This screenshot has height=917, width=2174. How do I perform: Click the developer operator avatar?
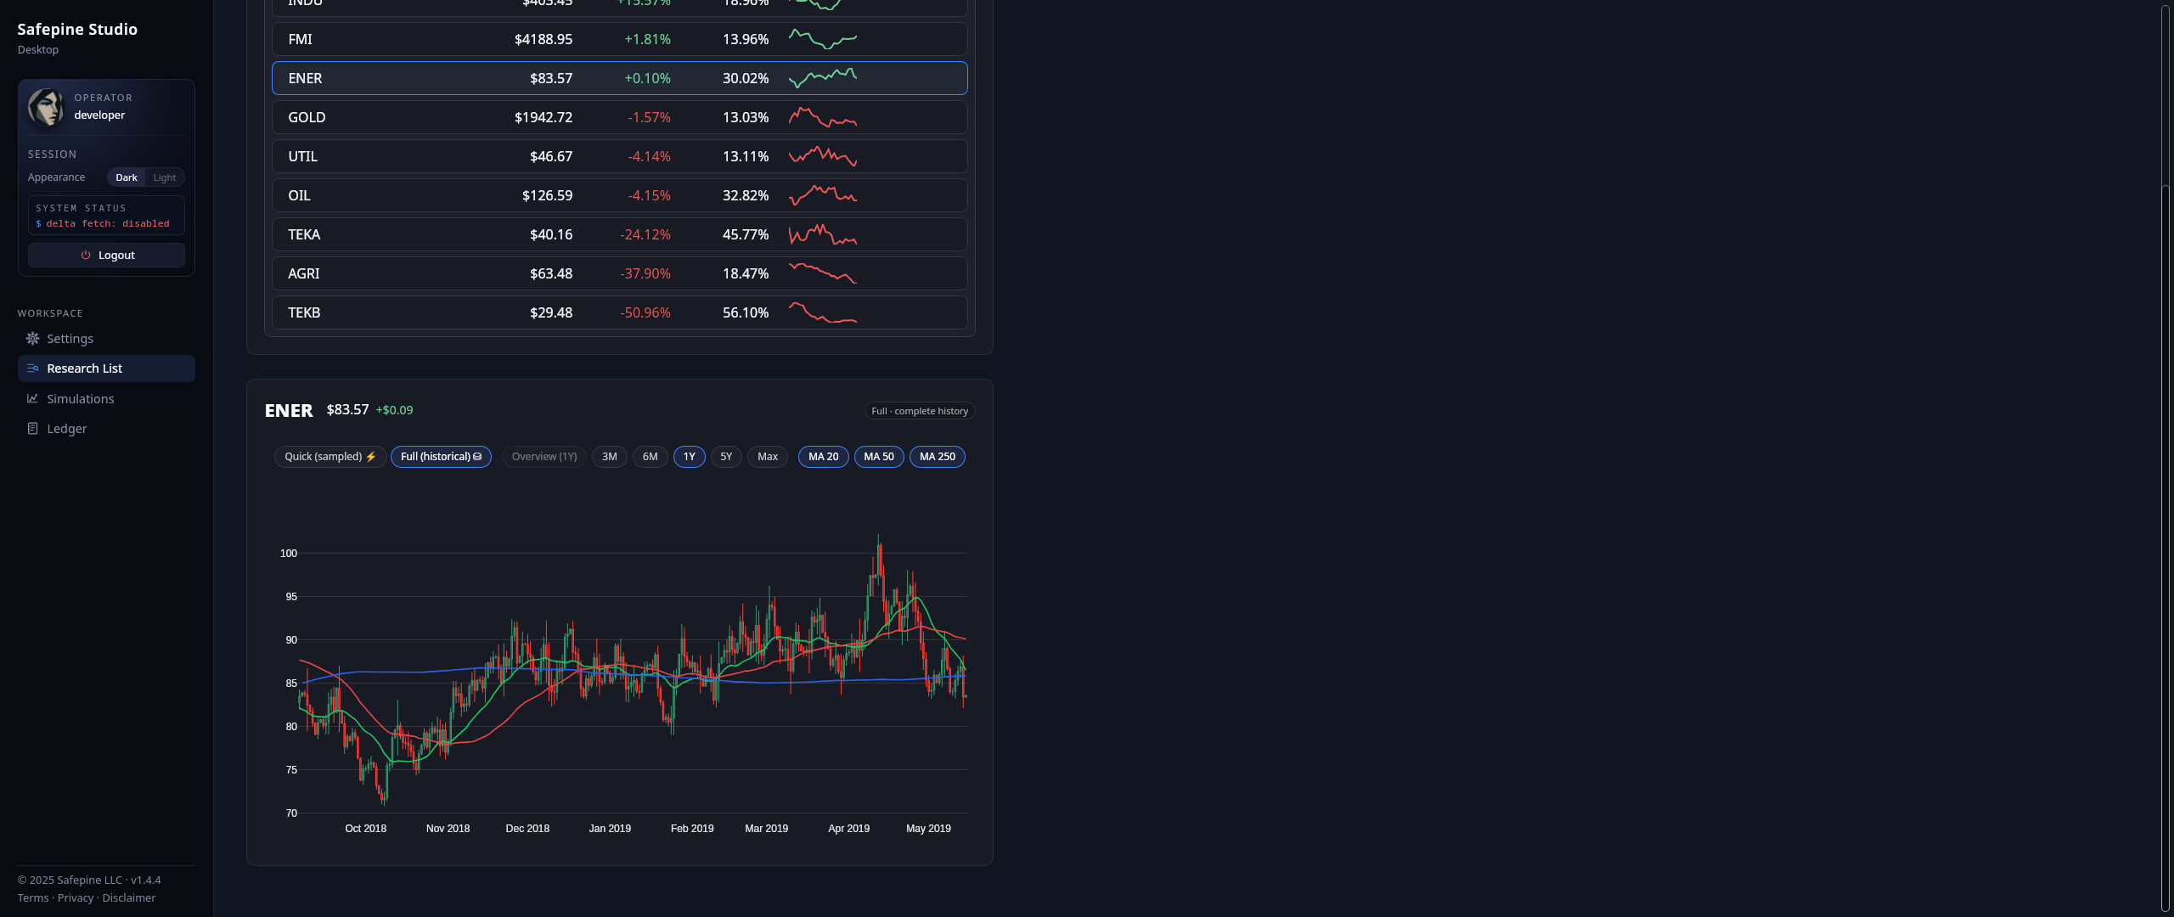(47, 108)
